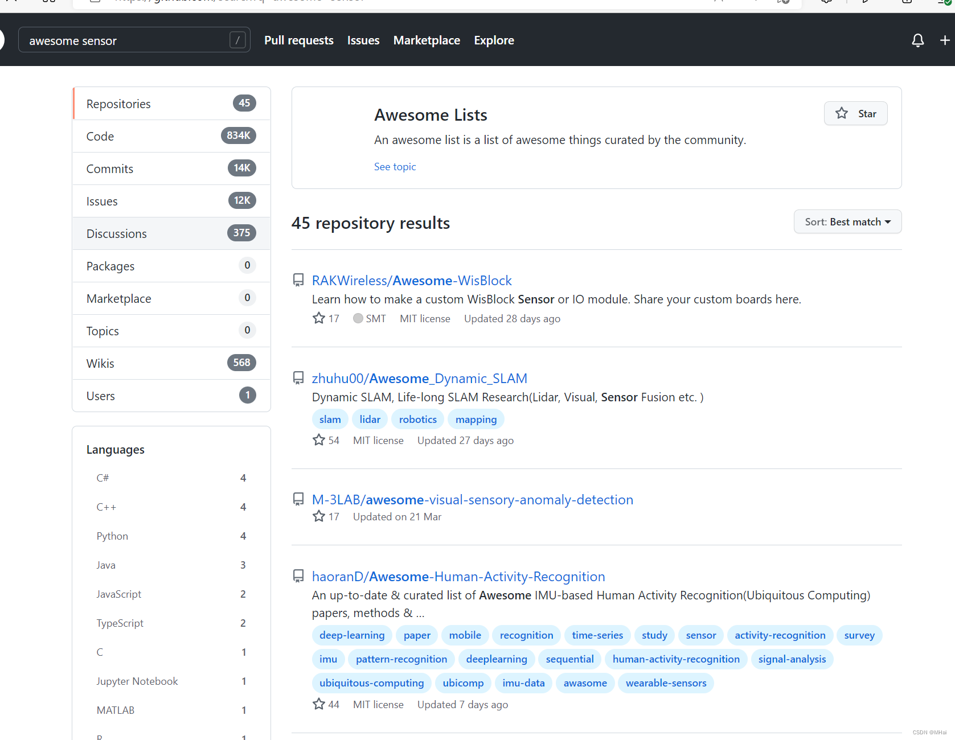
Task: Click the survey topic tag
Action: point(859,635)
